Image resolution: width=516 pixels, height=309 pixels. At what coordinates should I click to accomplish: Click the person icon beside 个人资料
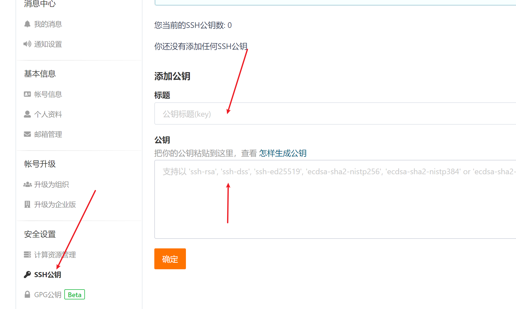tap(27, 114)
